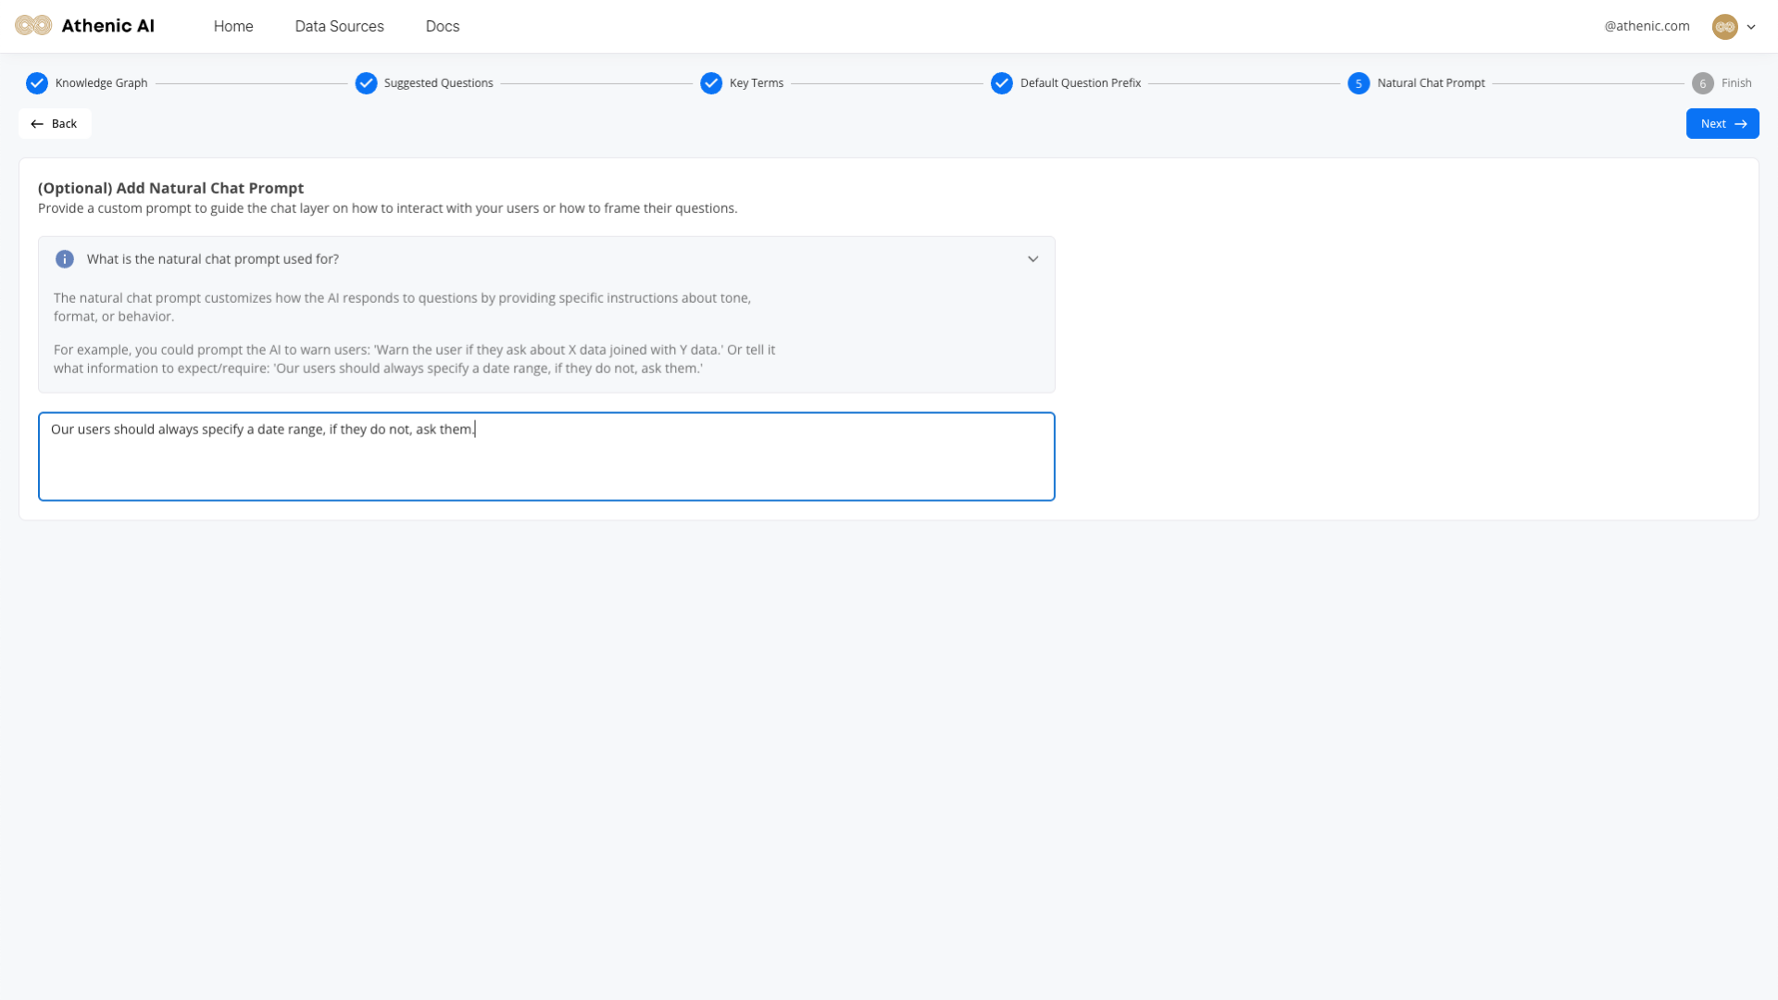1778x1000 pixels.
Task: Collapse the natural chat prompt info chevron
Action: click(1033, 259)
